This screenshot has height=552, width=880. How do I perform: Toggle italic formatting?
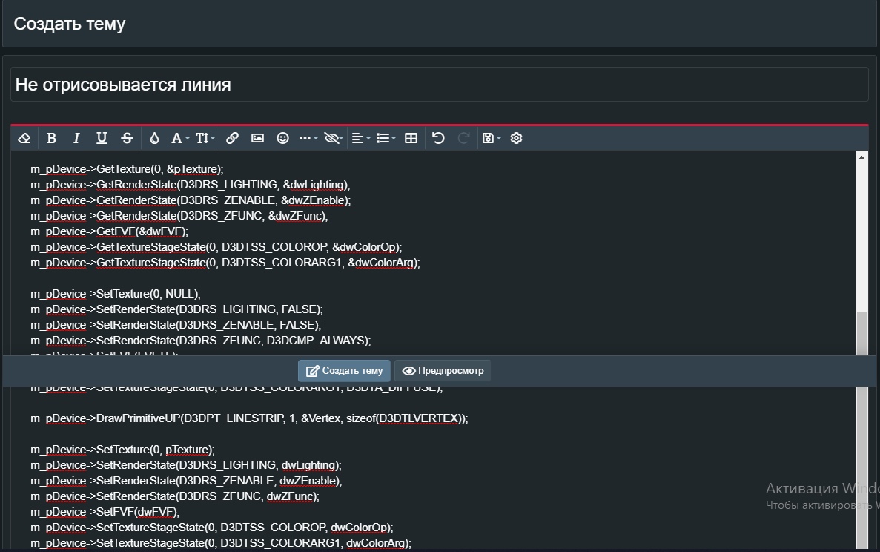76,138
